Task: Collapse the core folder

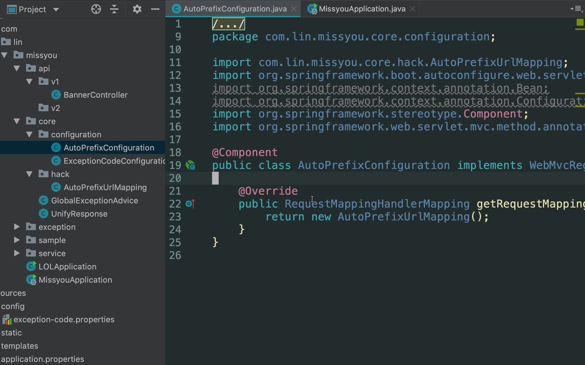Action: tap(17, 121)
